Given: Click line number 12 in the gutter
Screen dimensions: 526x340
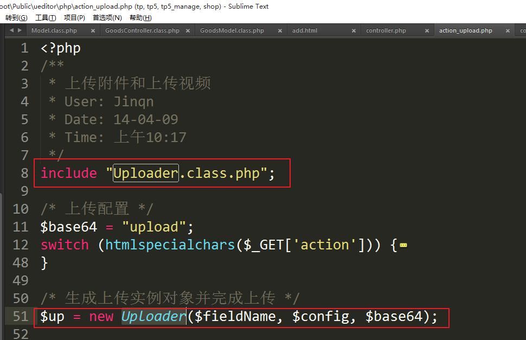Looking at the screenshot, I should (x=20, y=245).
